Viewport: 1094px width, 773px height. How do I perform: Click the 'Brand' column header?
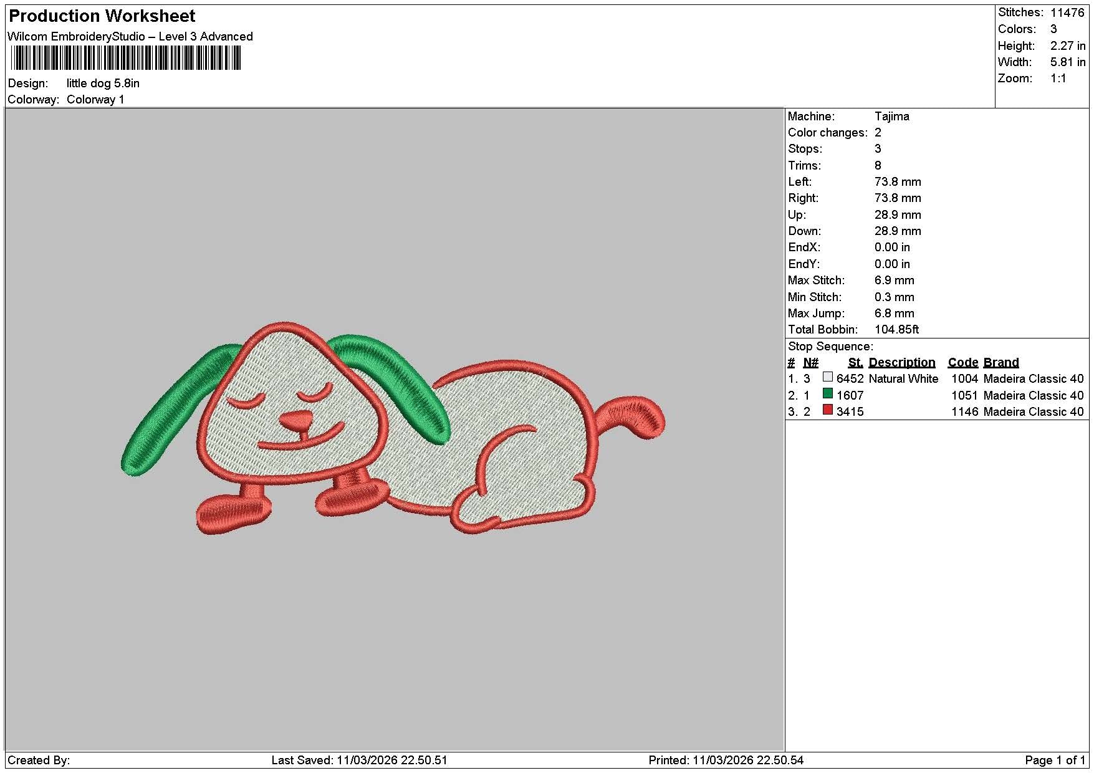(x=1000, y=362)
